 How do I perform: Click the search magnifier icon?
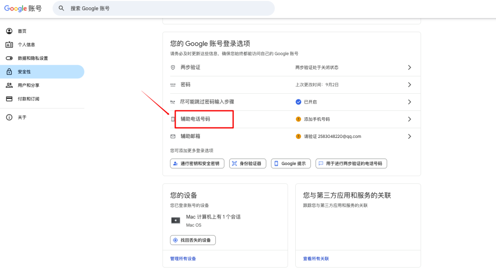(x=62, y=8)
